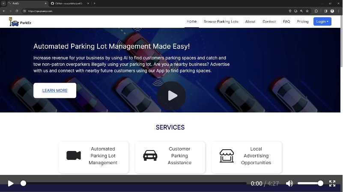Open the Browse Parking Lots nav item
The image size is (343, 192).
point(221,21)
